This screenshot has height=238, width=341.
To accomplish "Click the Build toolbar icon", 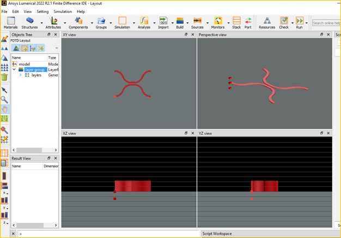I will (180, 23).
